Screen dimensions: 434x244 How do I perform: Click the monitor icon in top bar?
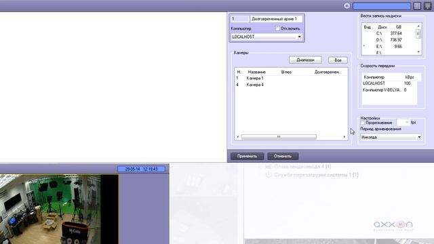point(427,6)
